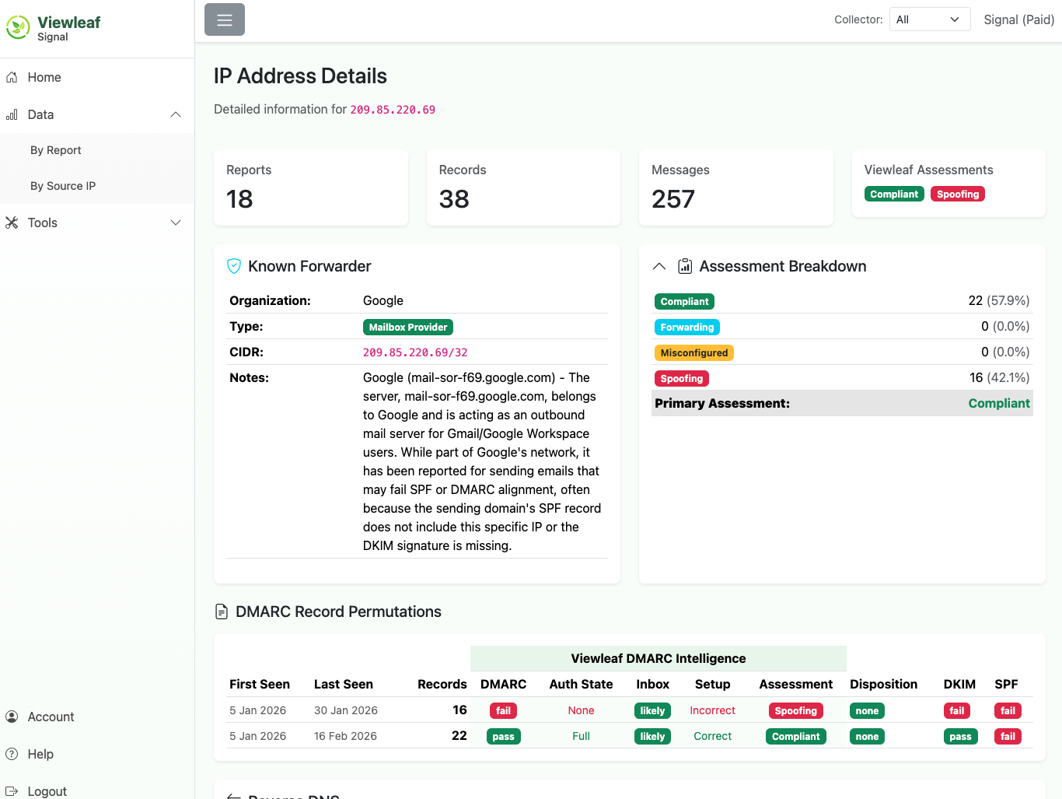Click the shield icon beside Known Forwarder
The image size is (1062, 799).
coord(233,265)
